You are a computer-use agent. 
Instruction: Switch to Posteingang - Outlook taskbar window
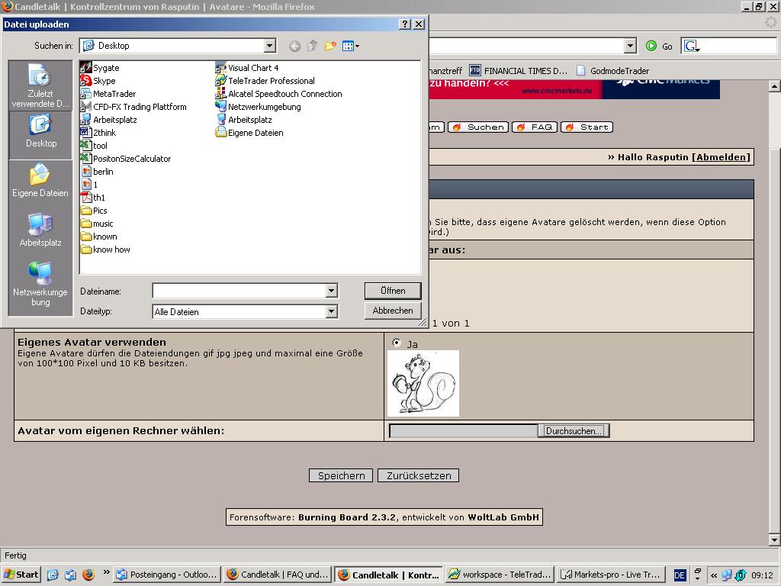click(x=167, y=575)
